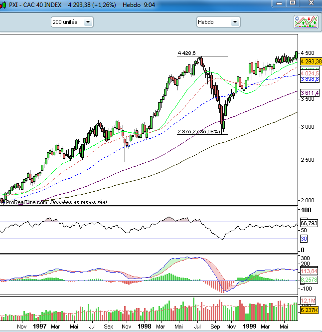
Task: Click the 2 000 price axis label
Action: pyautogui.click(x=308, y=200)
